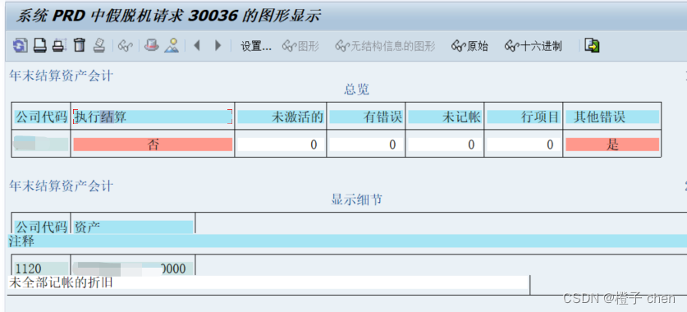Click the red 是 cell under 其他错误
The image size is (687, 312).
612,145
